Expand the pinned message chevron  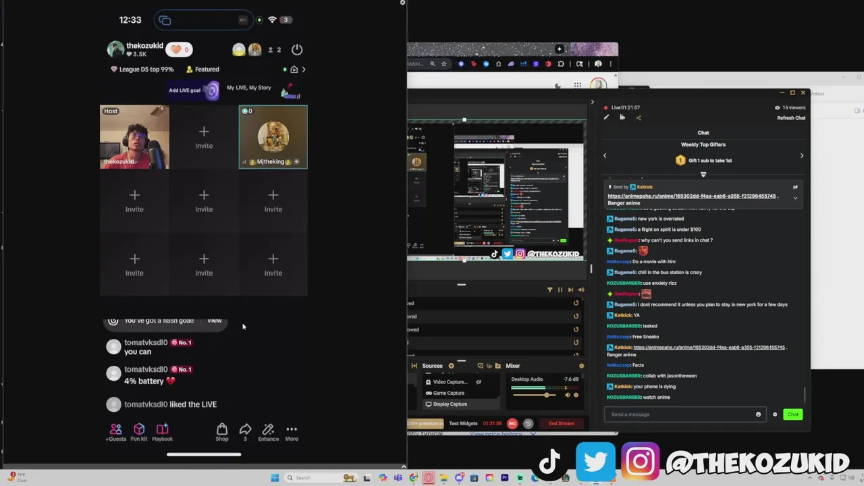(795, 198)
